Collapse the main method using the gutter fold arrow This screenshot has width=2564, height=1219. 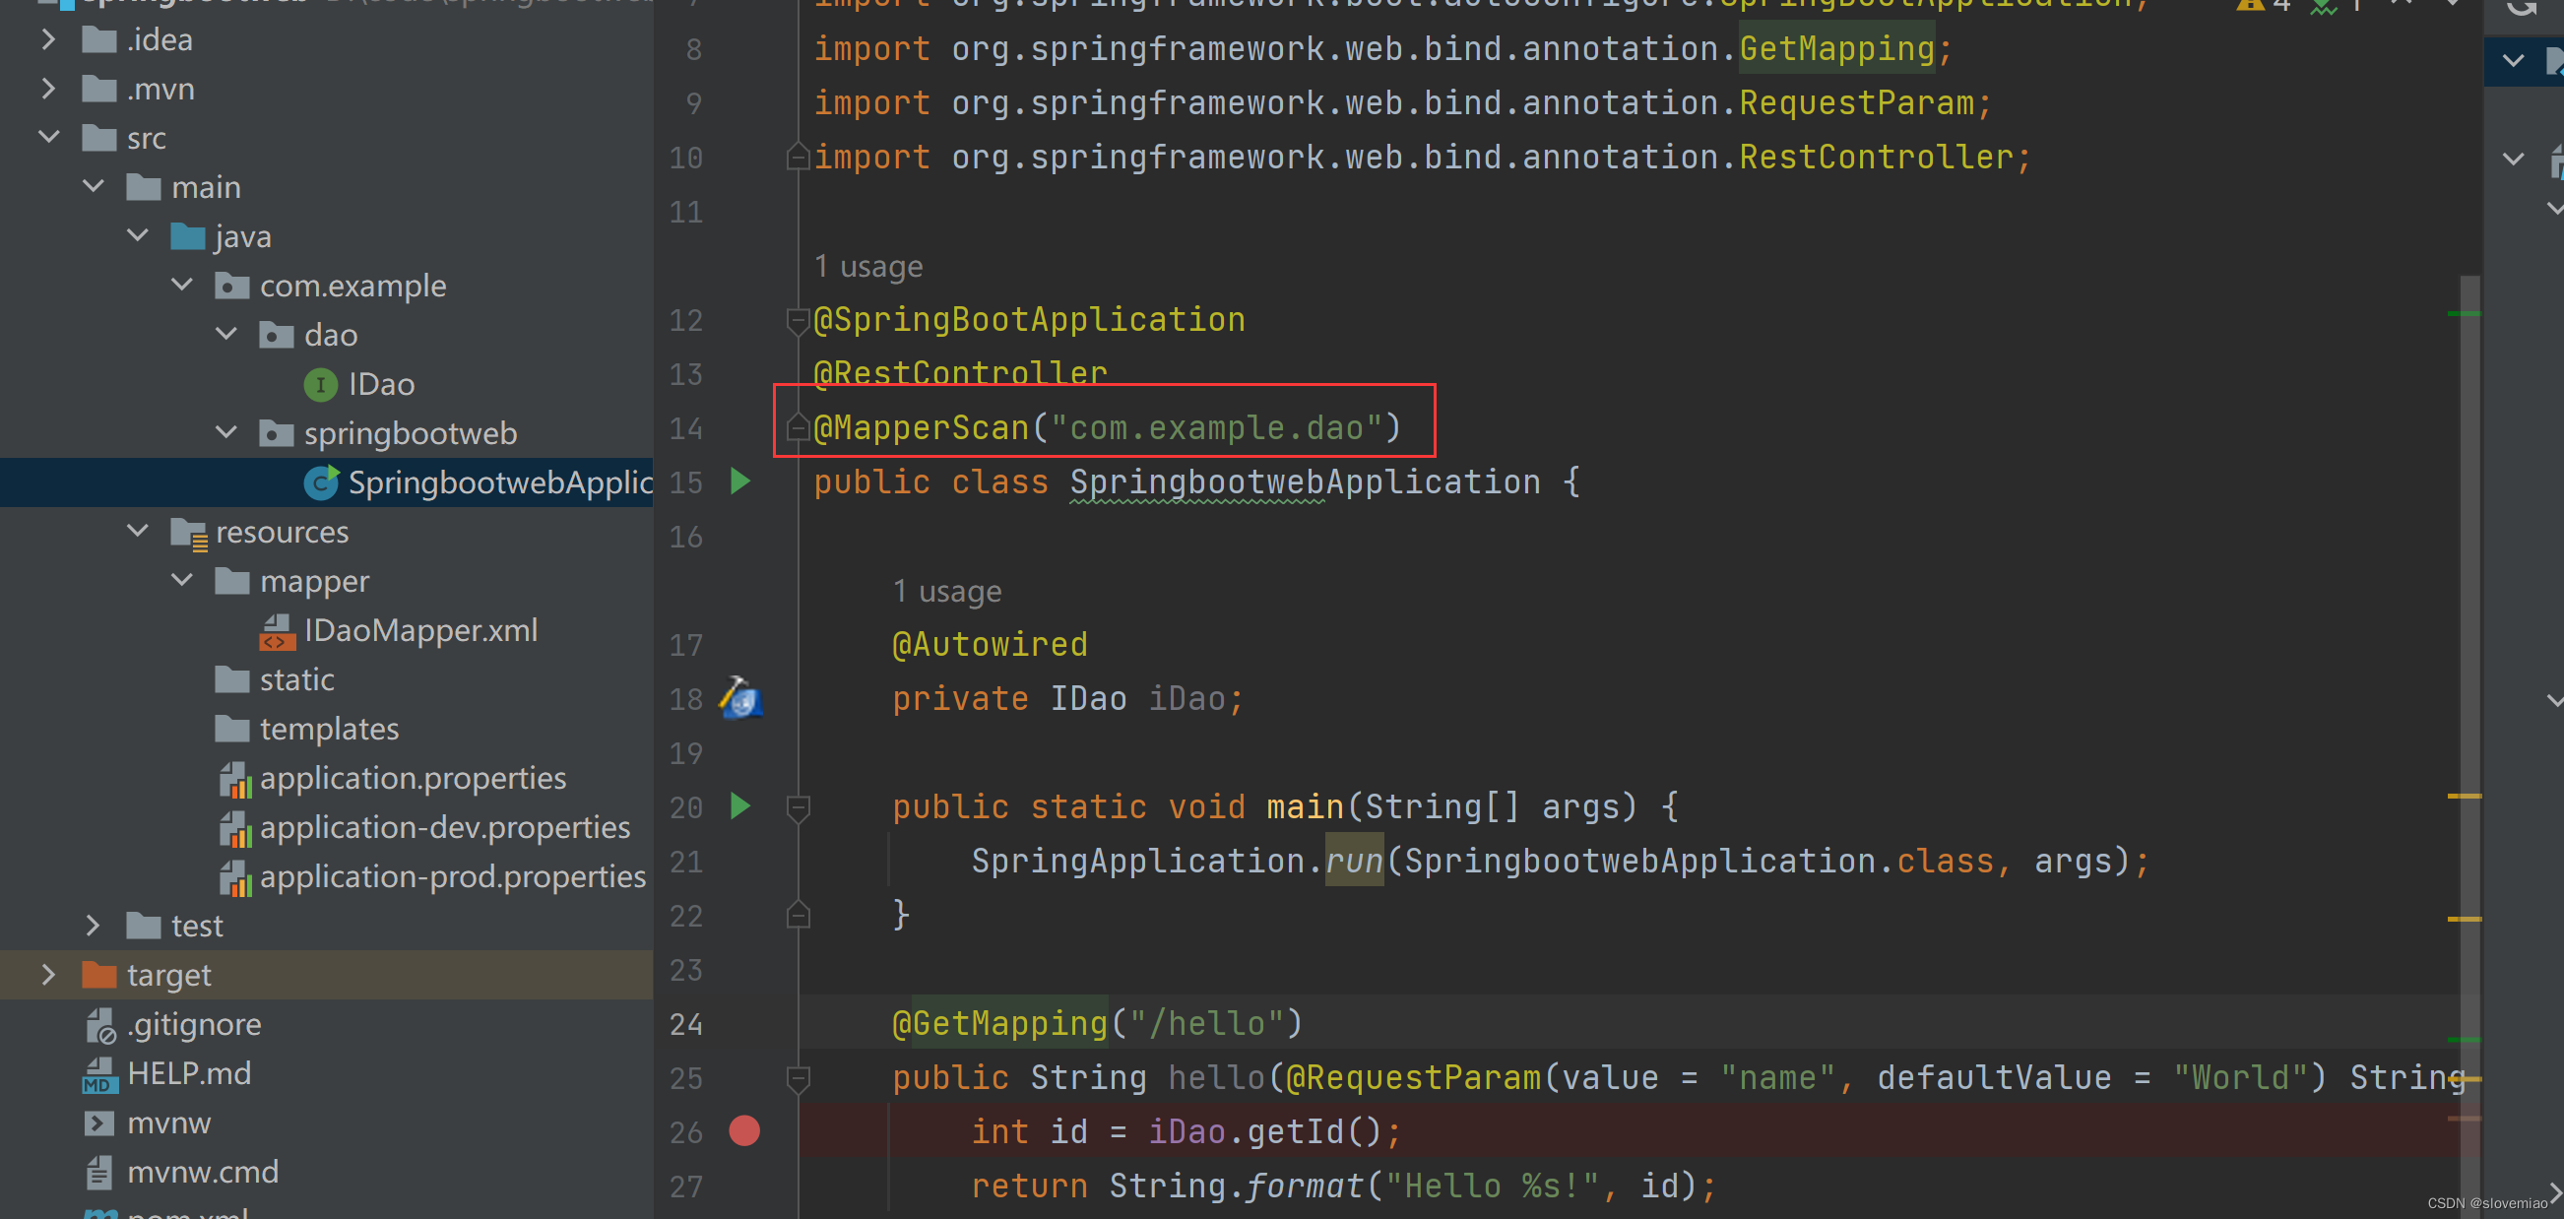click(798, 807)
